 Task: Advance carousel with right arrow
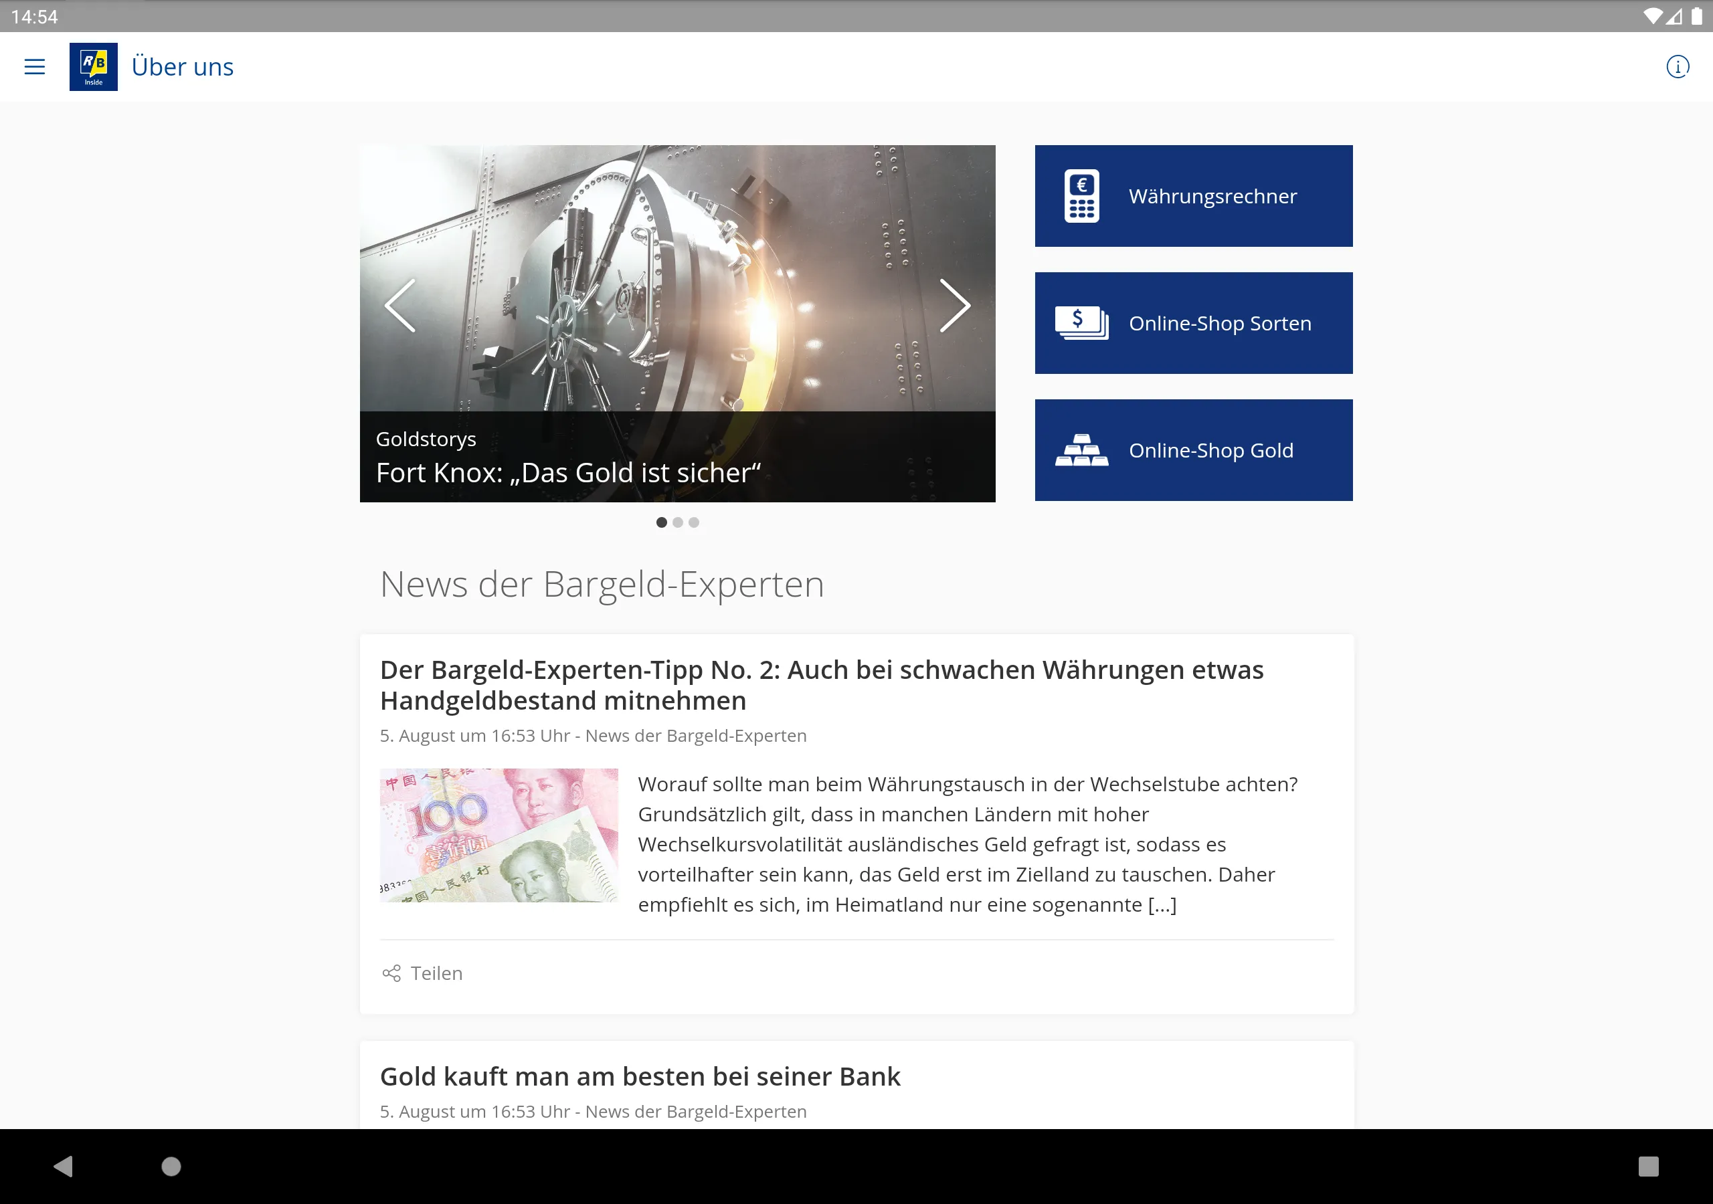pos(954,306)
